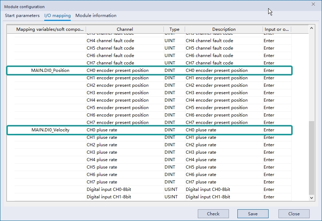322x221 pixels.
Task: Click the Channel column header
Action: pyautogui.click(x=125, y=29)
